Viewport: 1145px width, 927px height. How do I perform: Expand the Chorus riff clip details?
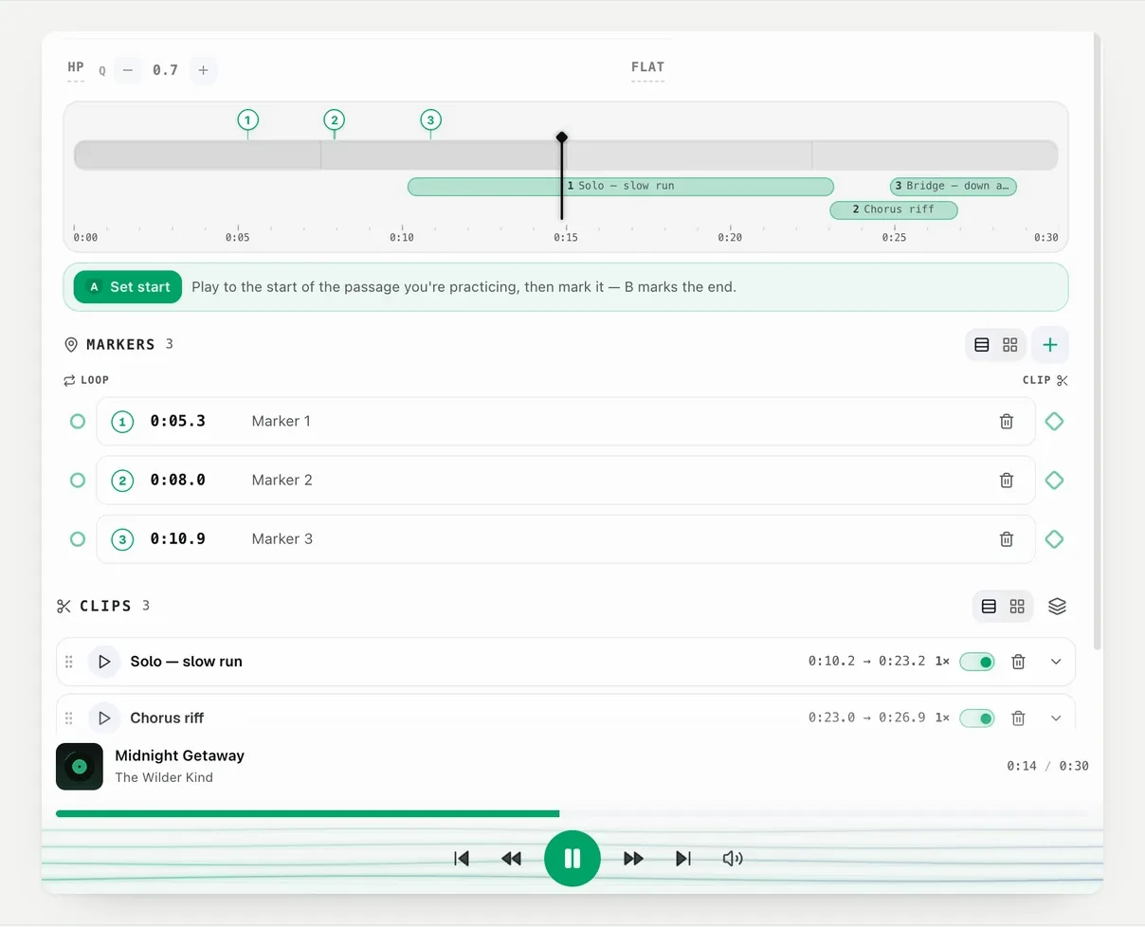(x=1057, y=718)
